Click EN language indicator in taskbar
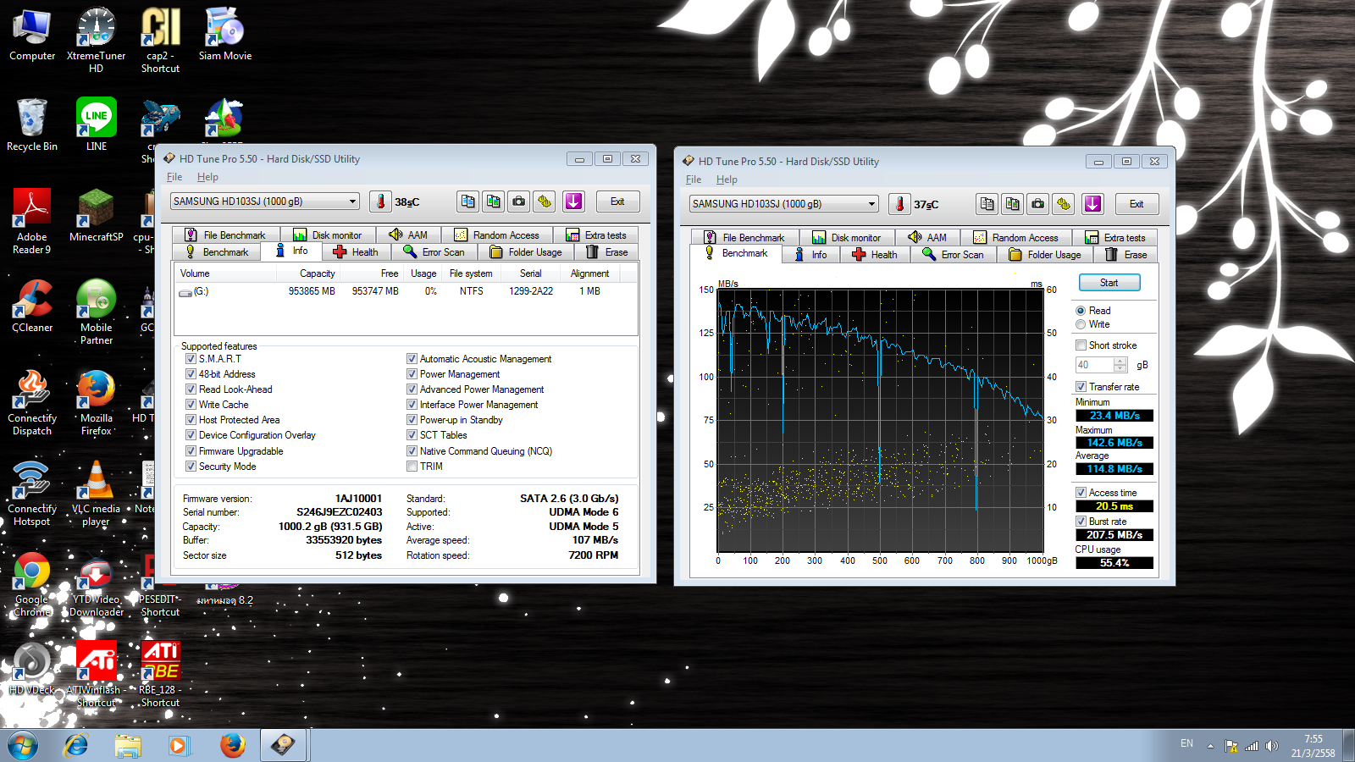The width and height of the screenshot is (1355, 762). point(1186,743)
